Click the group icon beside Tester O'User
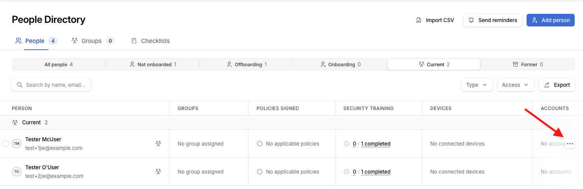This screenshot has width=583, height=189. click(x=158, y=172)
